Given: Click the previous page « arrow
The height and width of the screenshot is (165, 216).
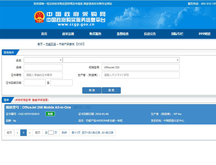Looking at the screenshot, I should (x=17, y=133).
